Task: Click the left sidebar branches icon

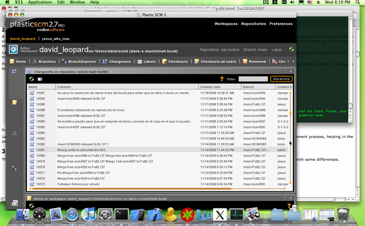Action: [15, 134]
